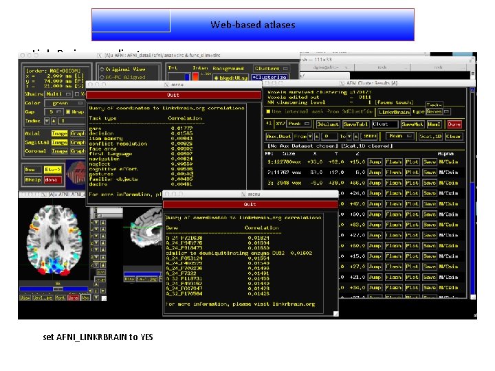Click the BHelp button
This screenshot has width=495, height=371.
pos(33,180)
